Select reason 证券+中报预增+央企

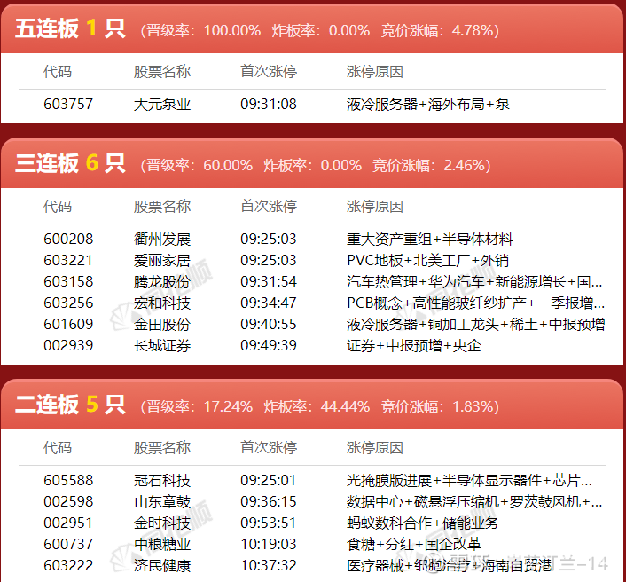[413, 345]
